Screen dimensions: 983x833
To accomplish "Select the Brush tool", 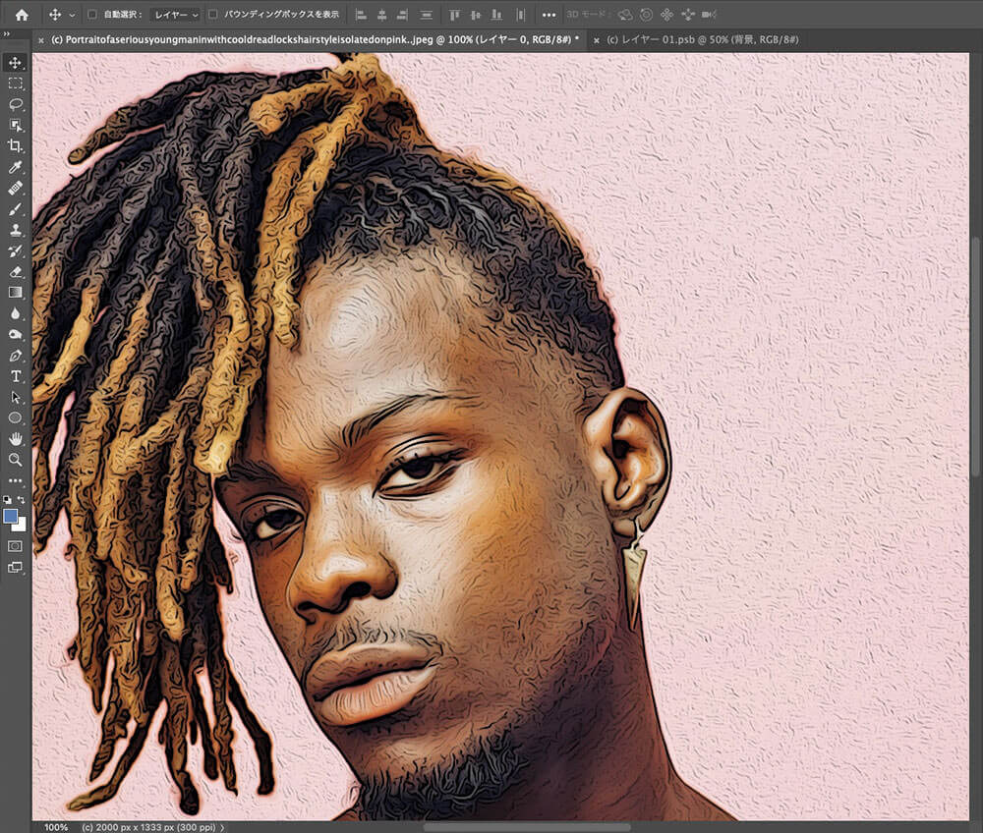I will pyautogui.click(x=16, y=209).
